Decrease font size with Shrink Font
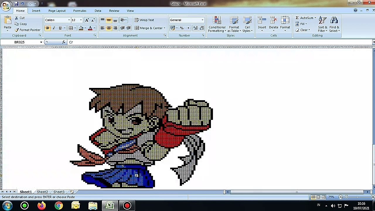 click(x=93, y=20)
